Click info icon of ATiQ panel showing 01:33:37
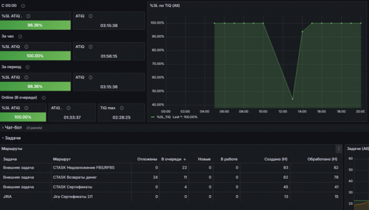This screenshot has width=369, height=210. click(69, 108)
